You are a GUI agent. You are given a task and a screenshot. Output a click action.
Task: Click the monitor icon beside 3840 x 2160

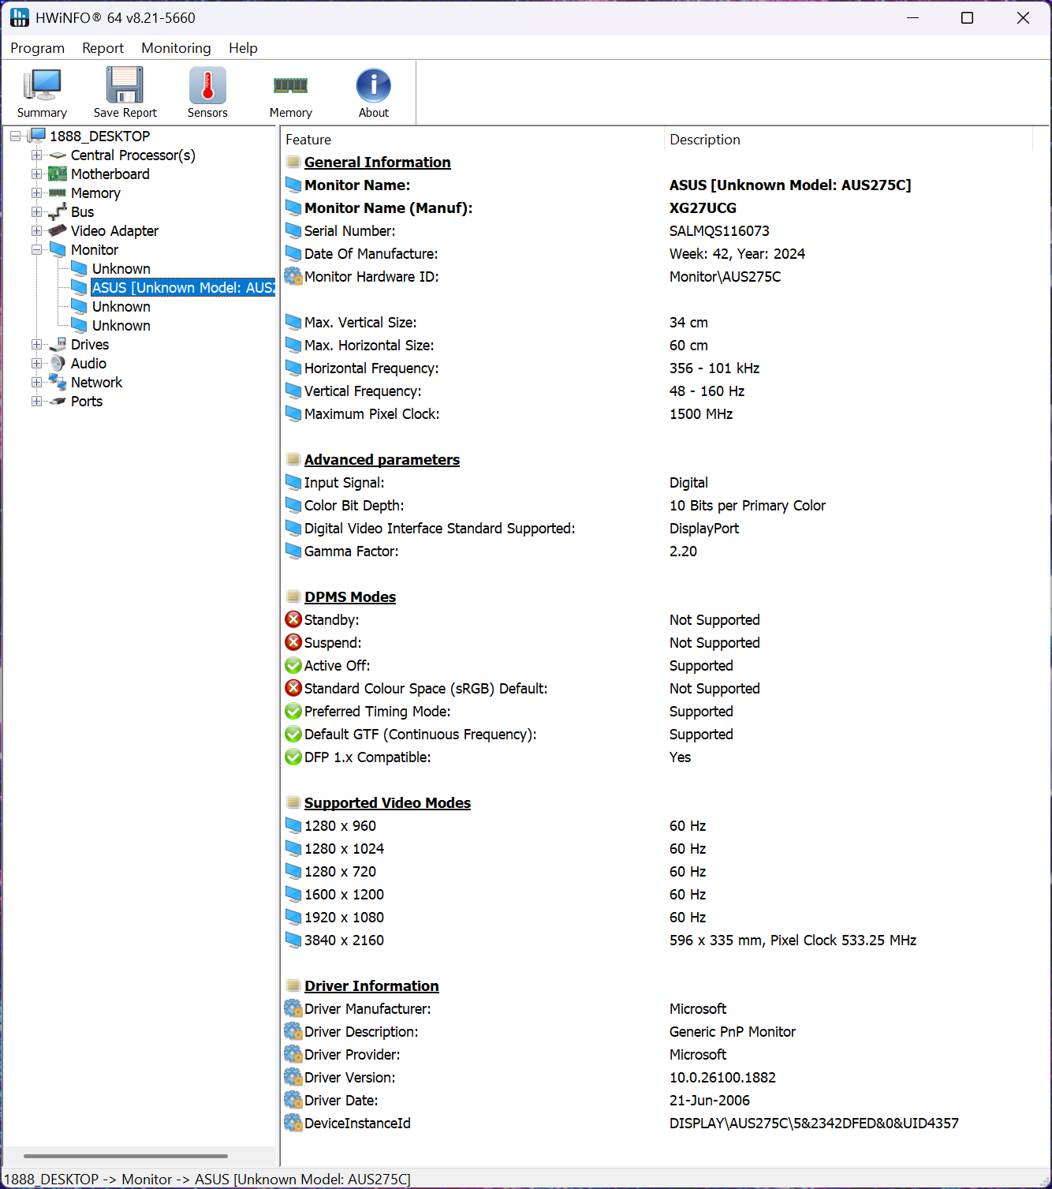pyautogui.click(x=293, y=940)
